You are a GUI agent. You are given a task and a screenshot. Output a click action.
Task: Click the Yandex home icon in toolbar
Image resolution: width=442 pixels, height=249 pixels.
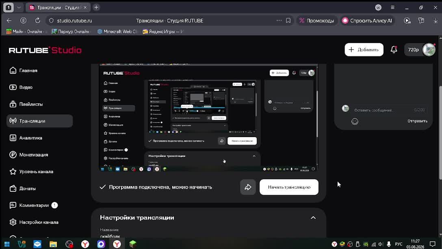[24, 21]
